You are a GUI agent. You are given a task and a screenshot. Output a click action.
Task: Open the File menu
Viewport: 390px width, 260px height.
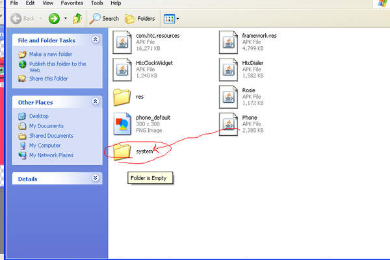[14, 3]
